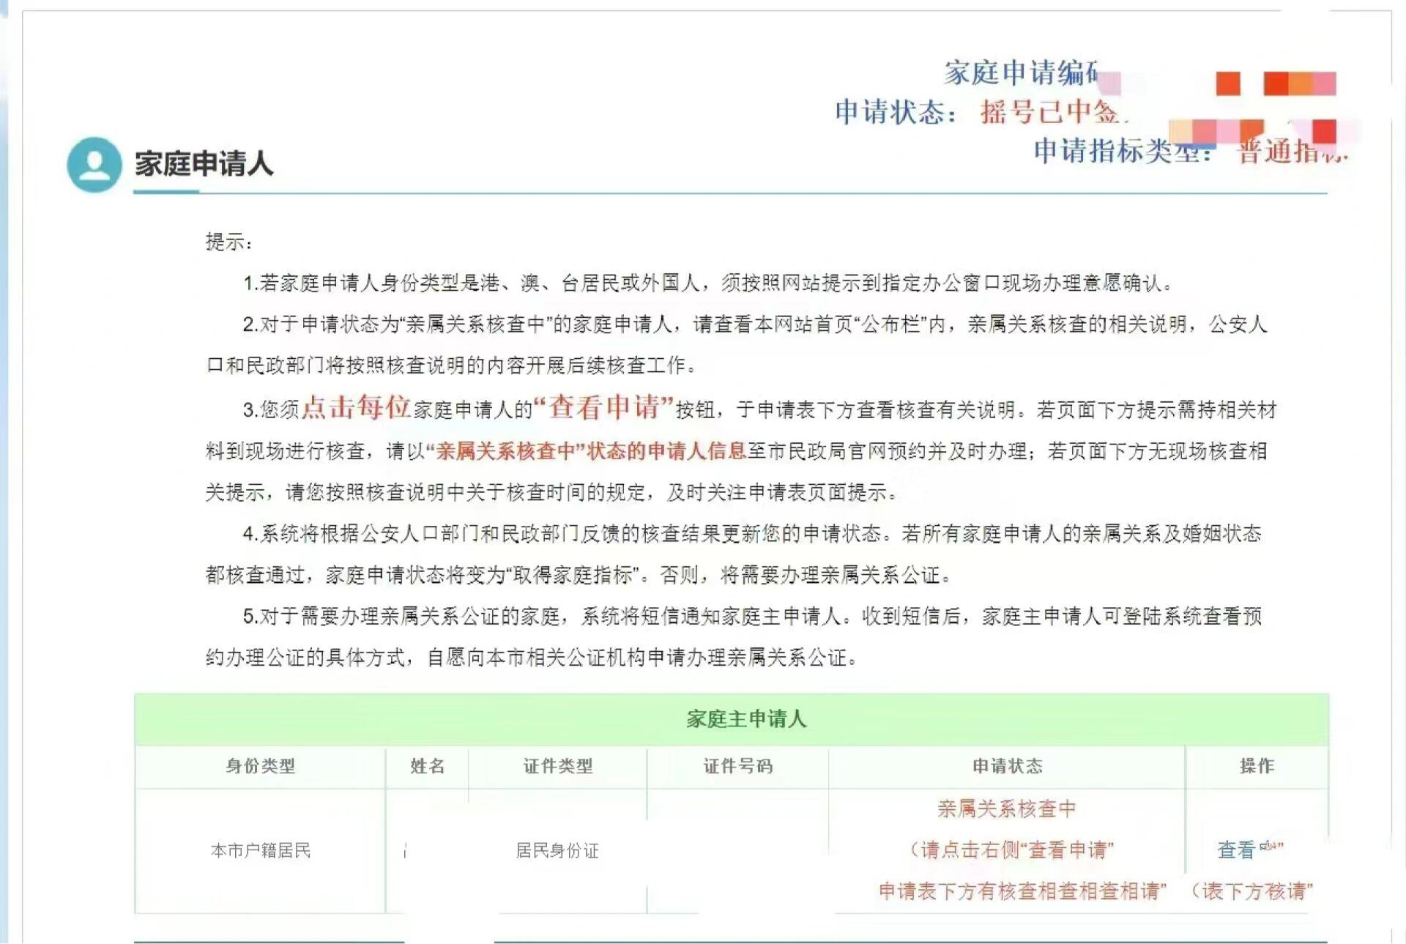This screenshot has width=1406, height=944.
Task: Click the 姓名 column header
Action: tap(428, 766)
